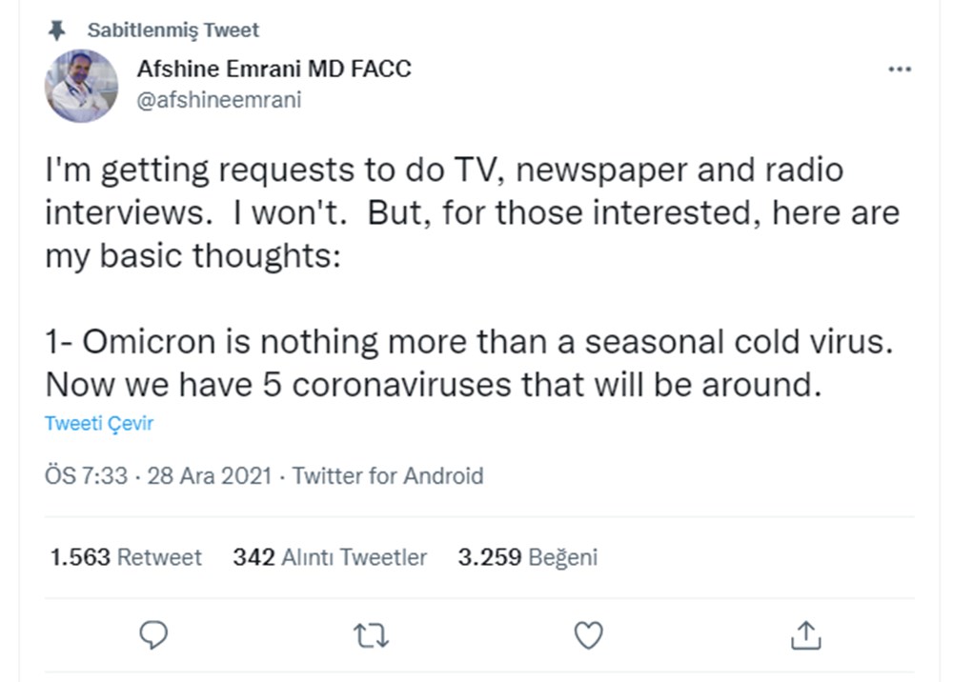Open the share tweet icon
The image size is (953, 682).
click(806, 633)
